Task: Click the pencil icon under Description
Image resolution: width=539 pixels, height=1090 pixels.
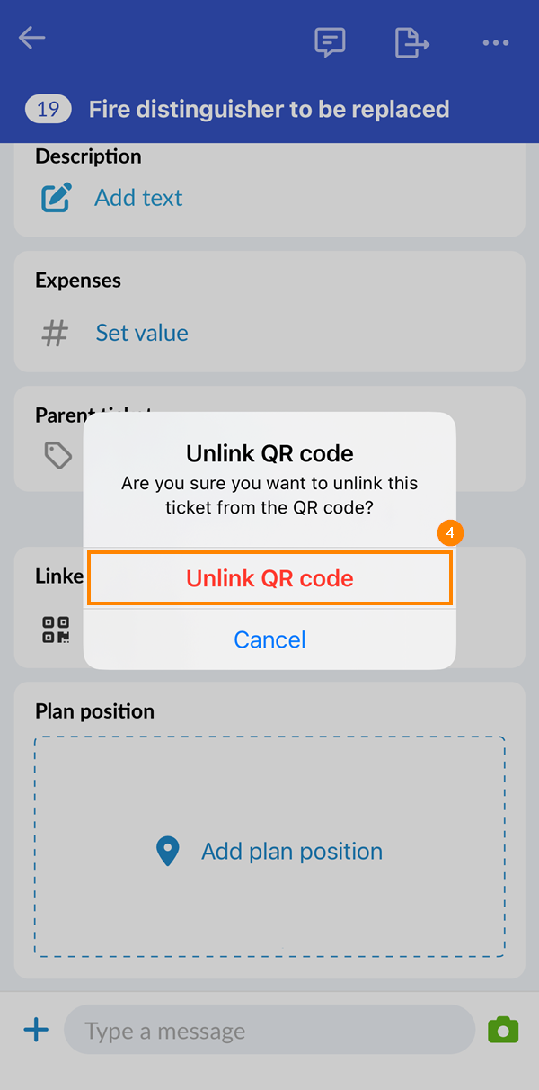Action: click(x=55, y=197)
